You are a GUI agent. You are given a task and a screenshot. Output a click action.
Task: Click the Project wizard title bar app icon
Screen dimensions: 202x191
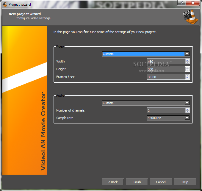(x=5, y=4)
